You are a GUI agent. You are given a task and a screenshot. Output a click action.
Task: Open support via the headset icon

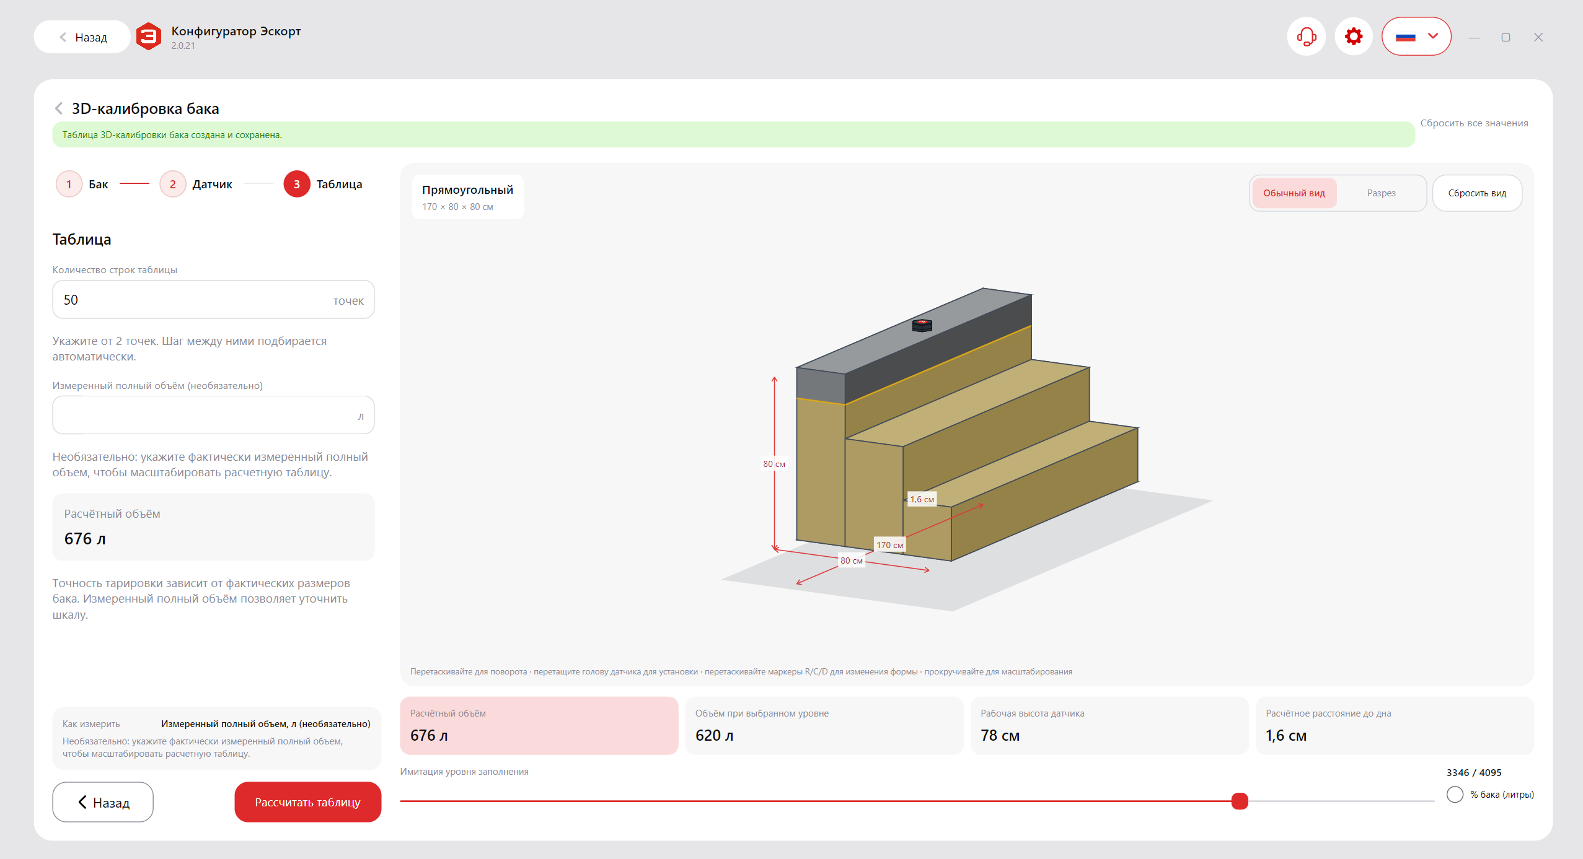coord(1306,37)
